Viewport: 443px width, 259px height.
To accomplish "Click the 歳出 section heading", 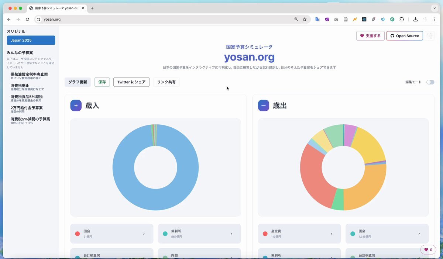I will 280,106.
